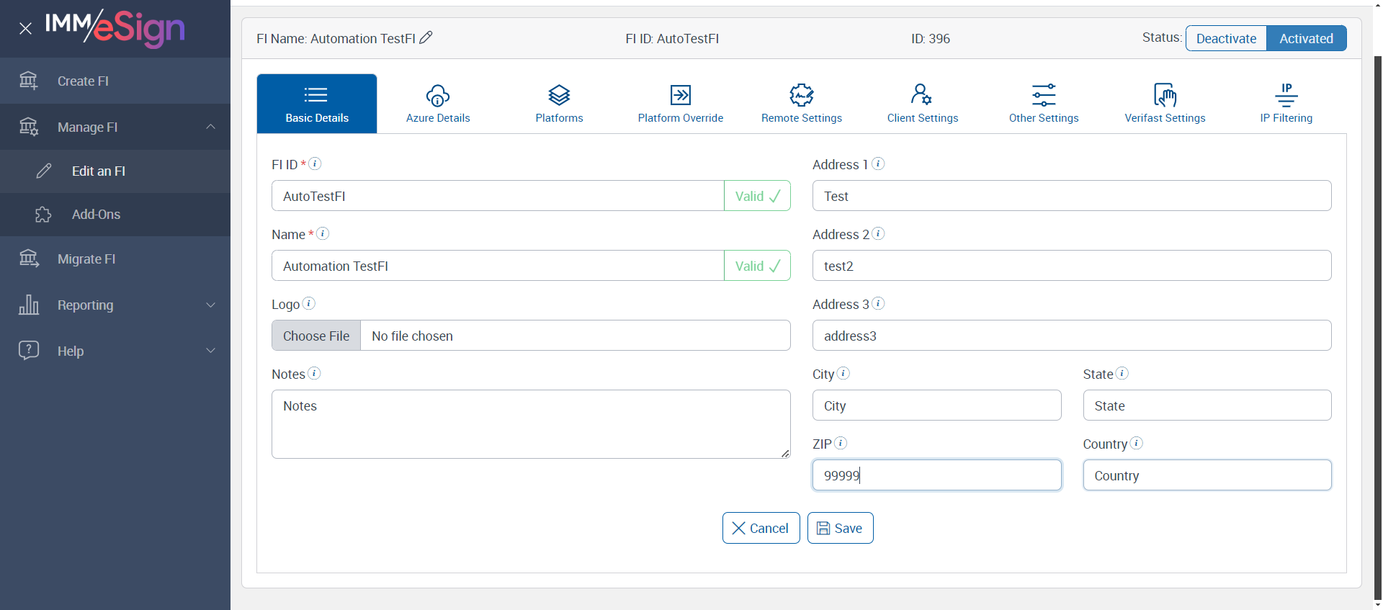This screenshot has width=1383, height=610.
Task: Select the Activated status option
Action: click(x=1306, y=38)
